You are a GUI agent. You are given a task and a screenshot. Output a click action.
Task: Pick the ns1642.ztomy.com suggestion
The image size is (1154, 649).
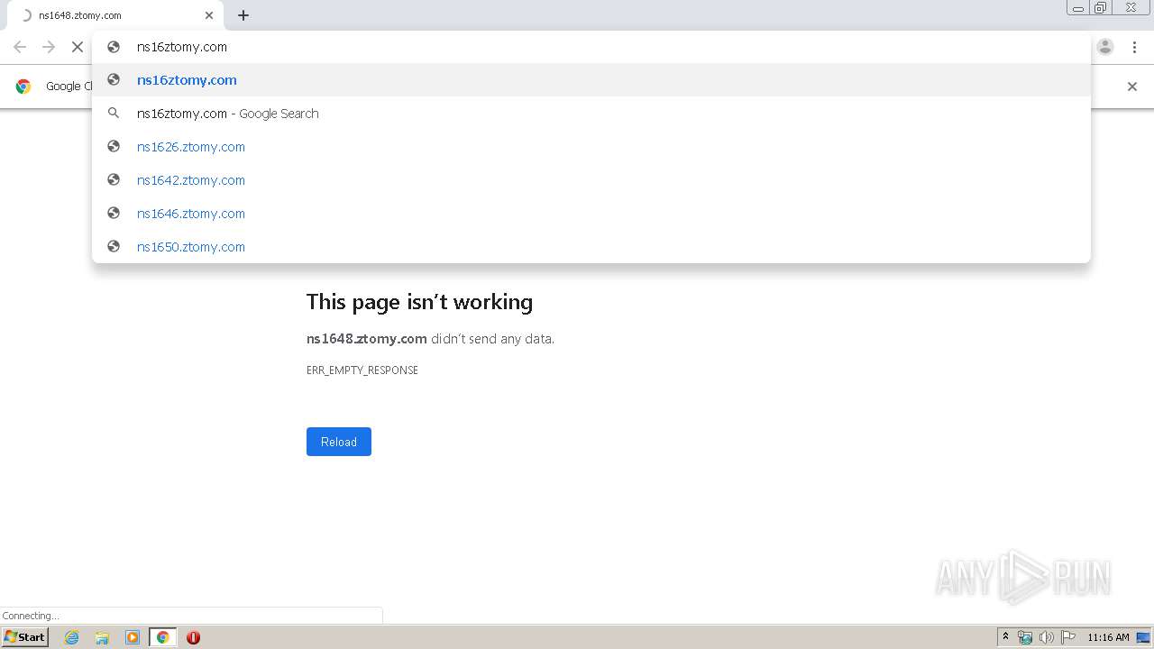click(x=591, y=180)
